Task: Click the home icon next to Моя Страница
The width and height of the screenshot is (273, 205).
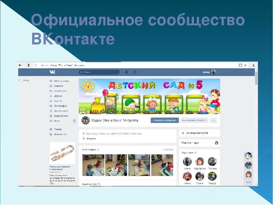Action: click(51, 81)
